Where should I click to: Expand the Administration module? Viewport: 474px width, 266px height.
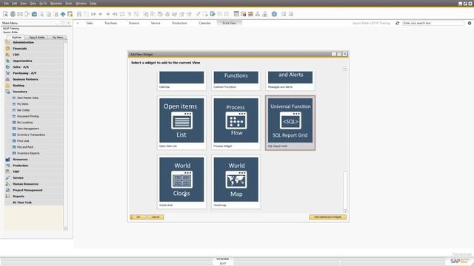tap(23, 43)
